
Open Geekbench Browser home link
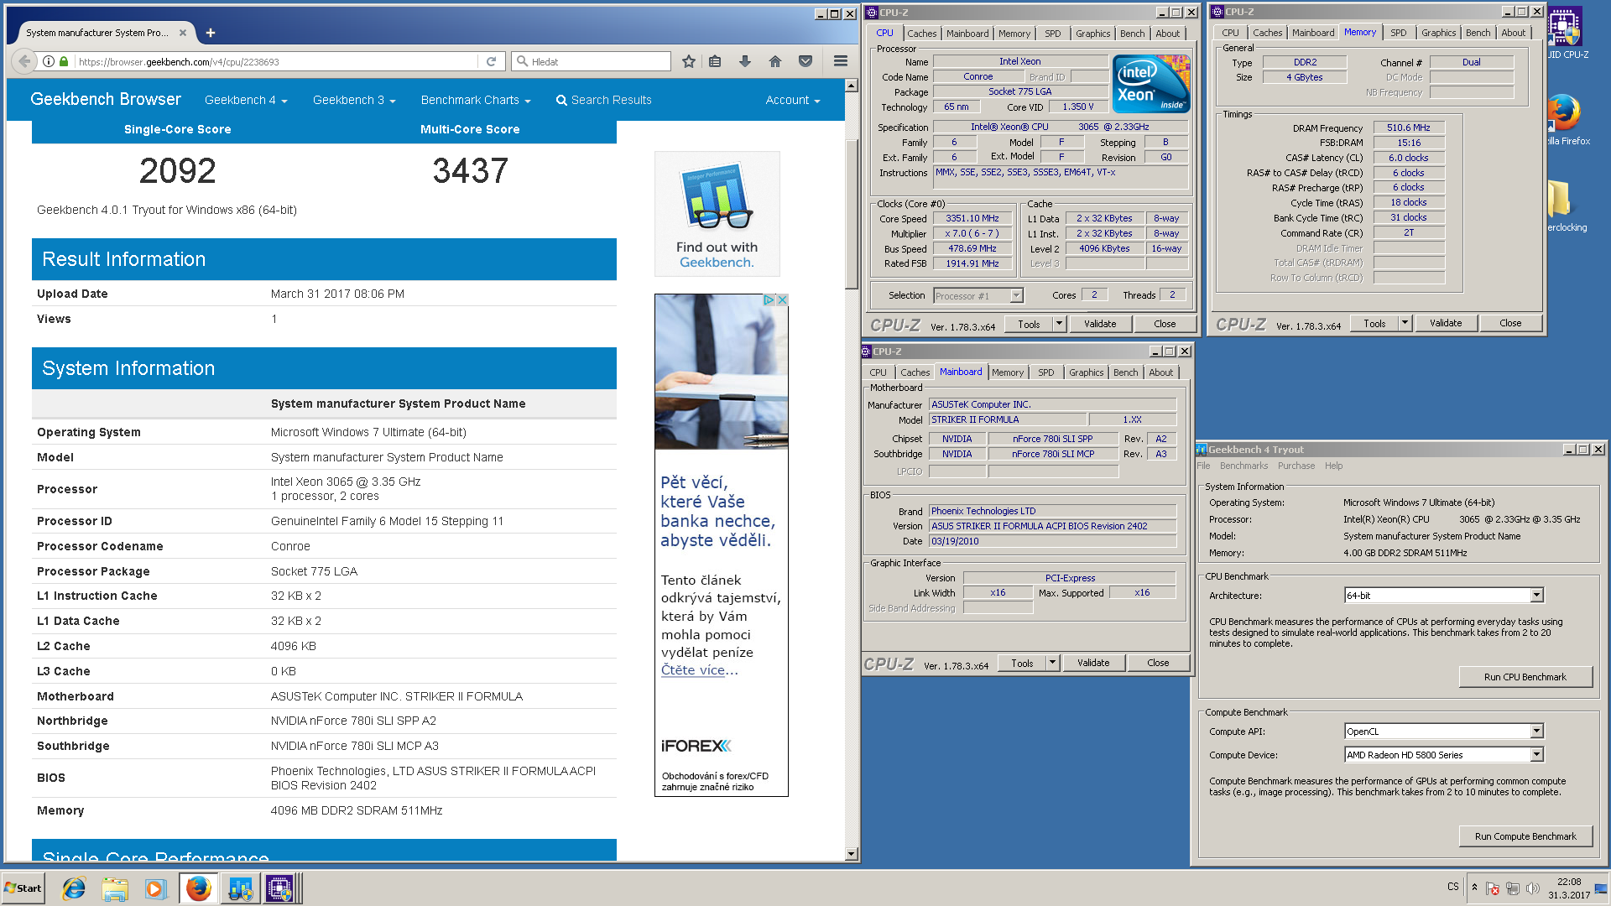tap(106, 99)
